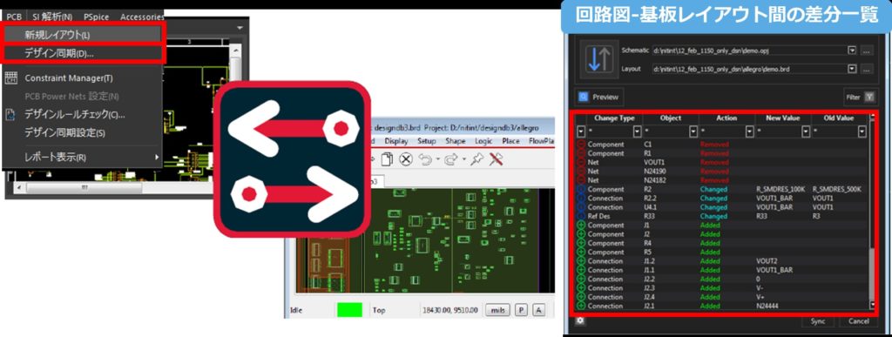This screenshot has width=892, height=337.
Task: Click the Preview button
Action: 599,98
